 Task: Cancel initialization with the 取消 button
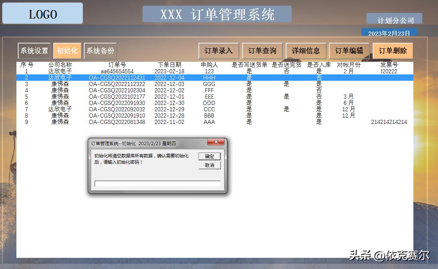(210, 165)
